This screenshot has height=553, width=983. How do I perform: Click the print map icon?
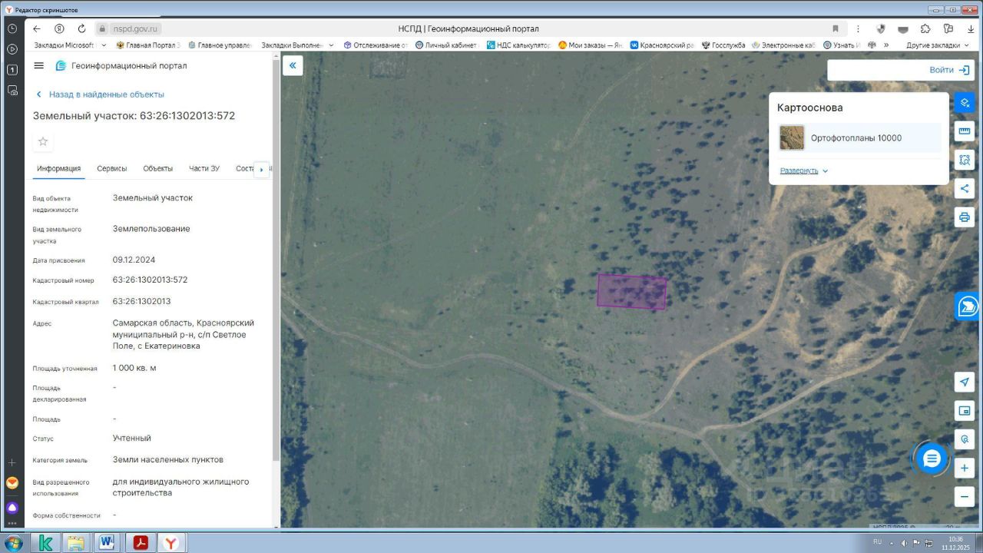pyautogui.click(x=965, y=217)
